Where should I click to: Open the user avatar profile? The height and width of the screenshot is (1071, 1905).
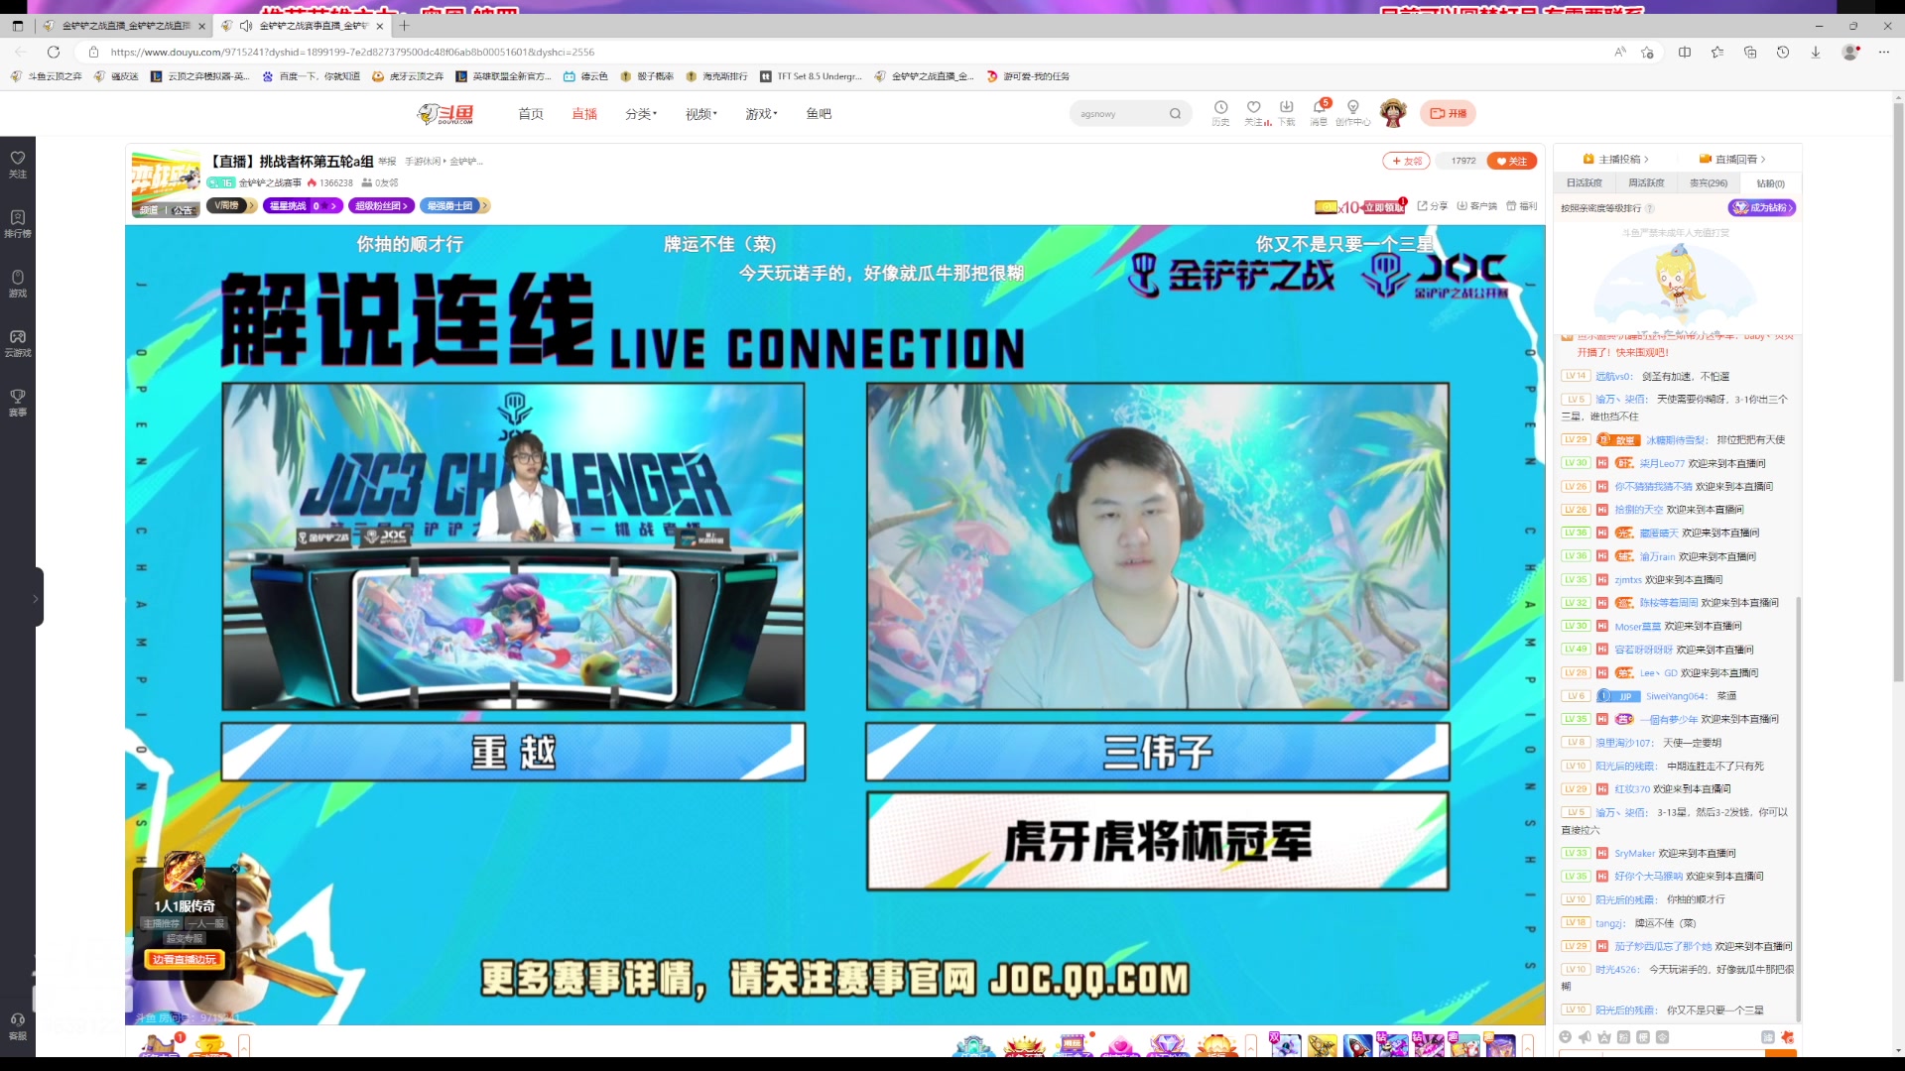coord(1393,113)
